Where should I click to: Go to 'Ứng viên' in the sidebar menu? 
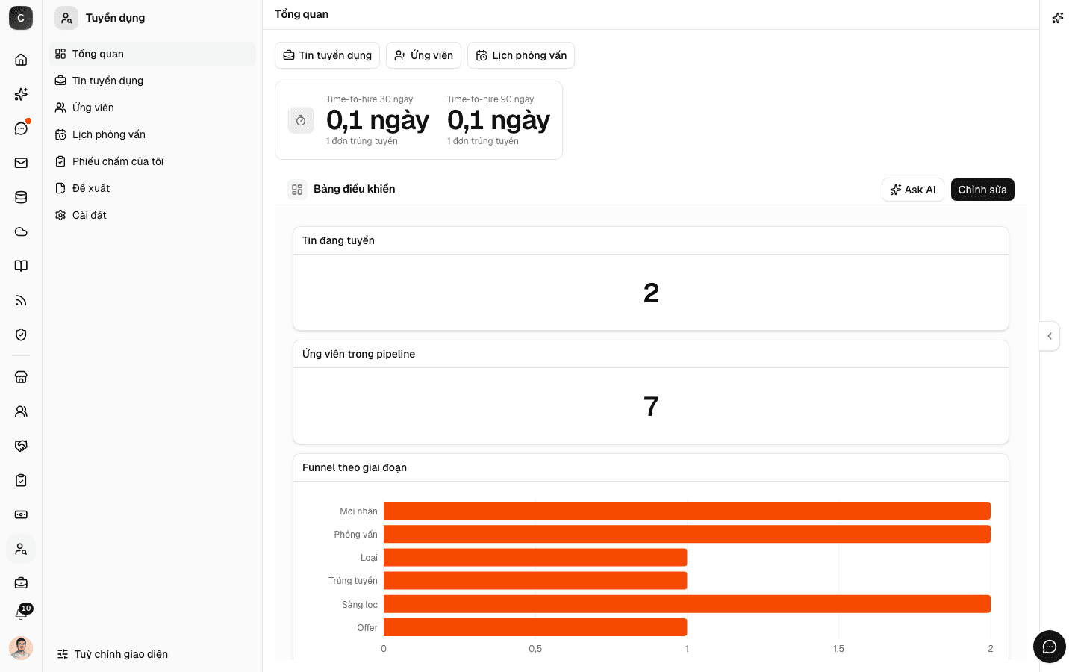click(152, 108)
